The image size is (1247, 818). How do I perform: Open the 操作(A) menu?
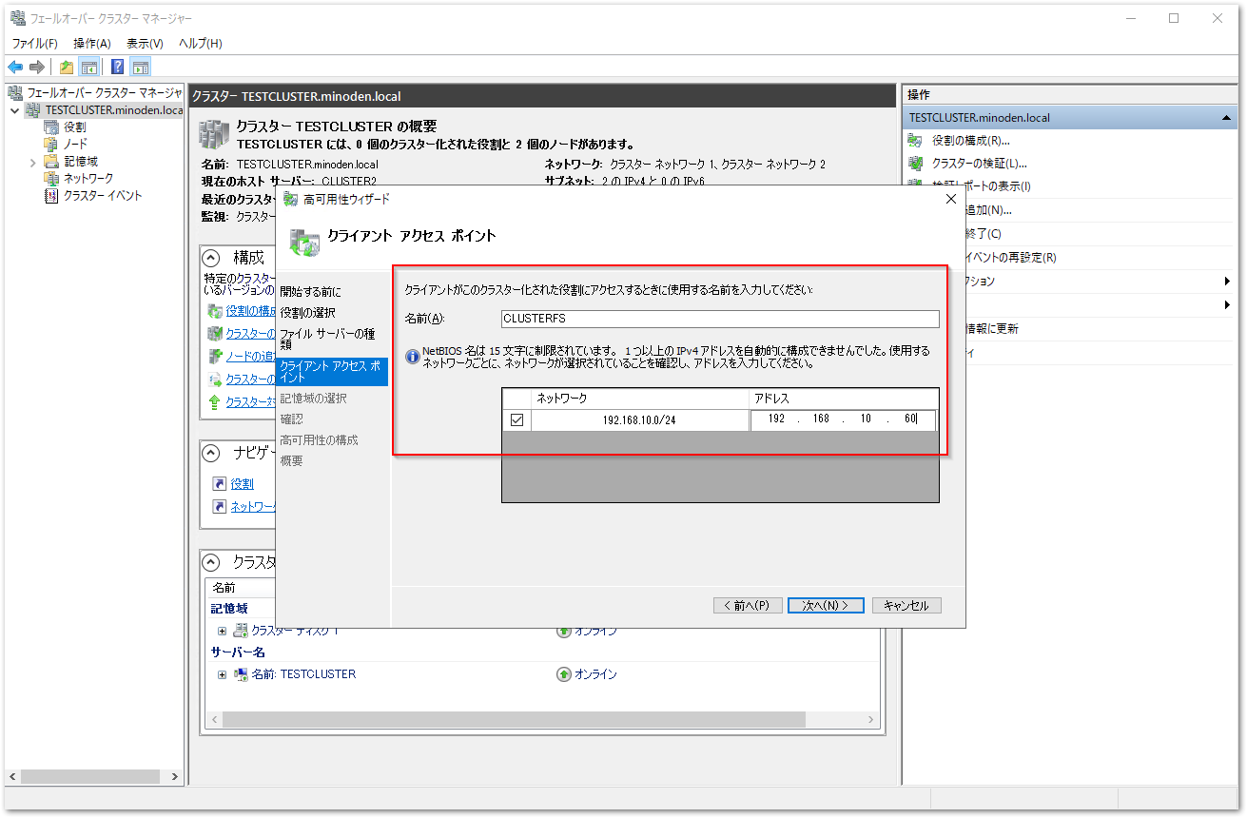pyautogui.click(x=92, y=44)
